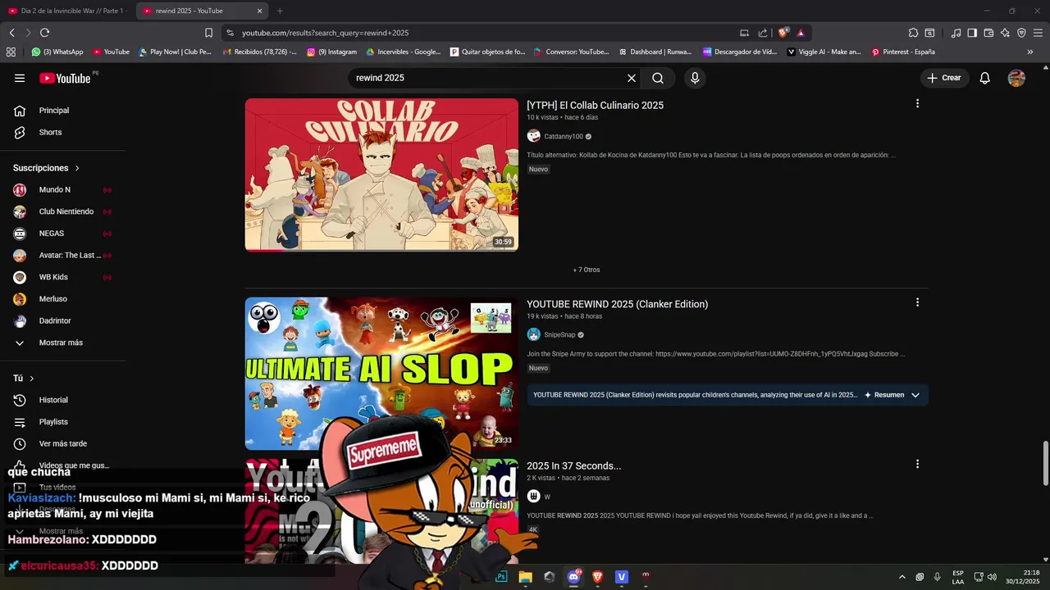This screenshot has width=1050, height=590.
Task: Open options for Collab Culinario video
Action: [917, 103]
